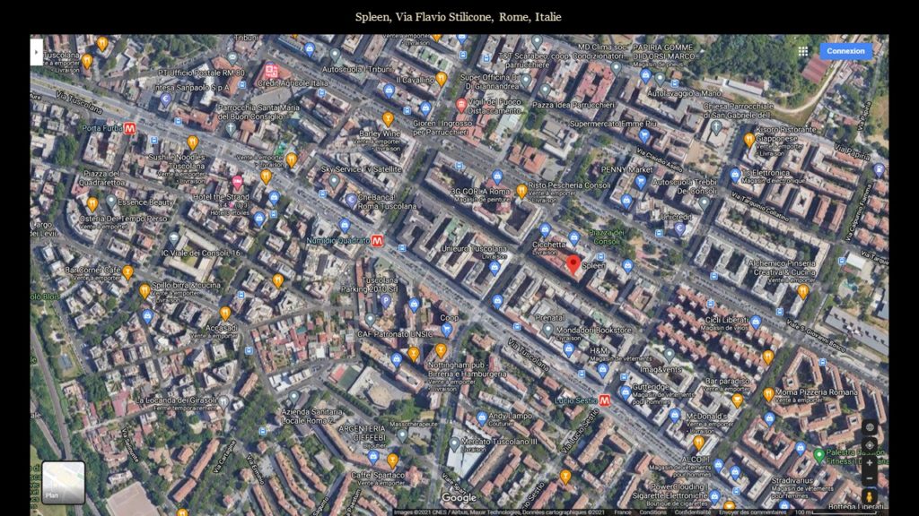Click the Zoom in plus button

click(869, 463)
